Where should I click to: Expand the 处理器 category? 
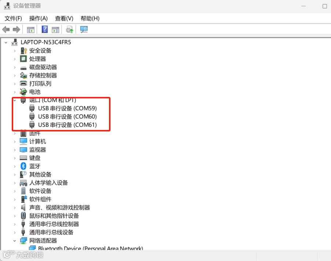tap(14, 59)
